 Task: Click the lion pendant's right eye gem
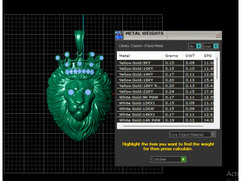tap(88, 92)
